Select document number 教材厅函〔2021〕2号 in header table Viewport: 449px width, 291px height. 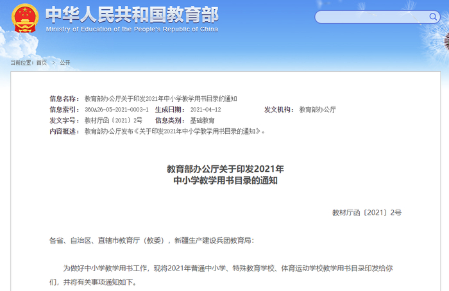point(114,121)
